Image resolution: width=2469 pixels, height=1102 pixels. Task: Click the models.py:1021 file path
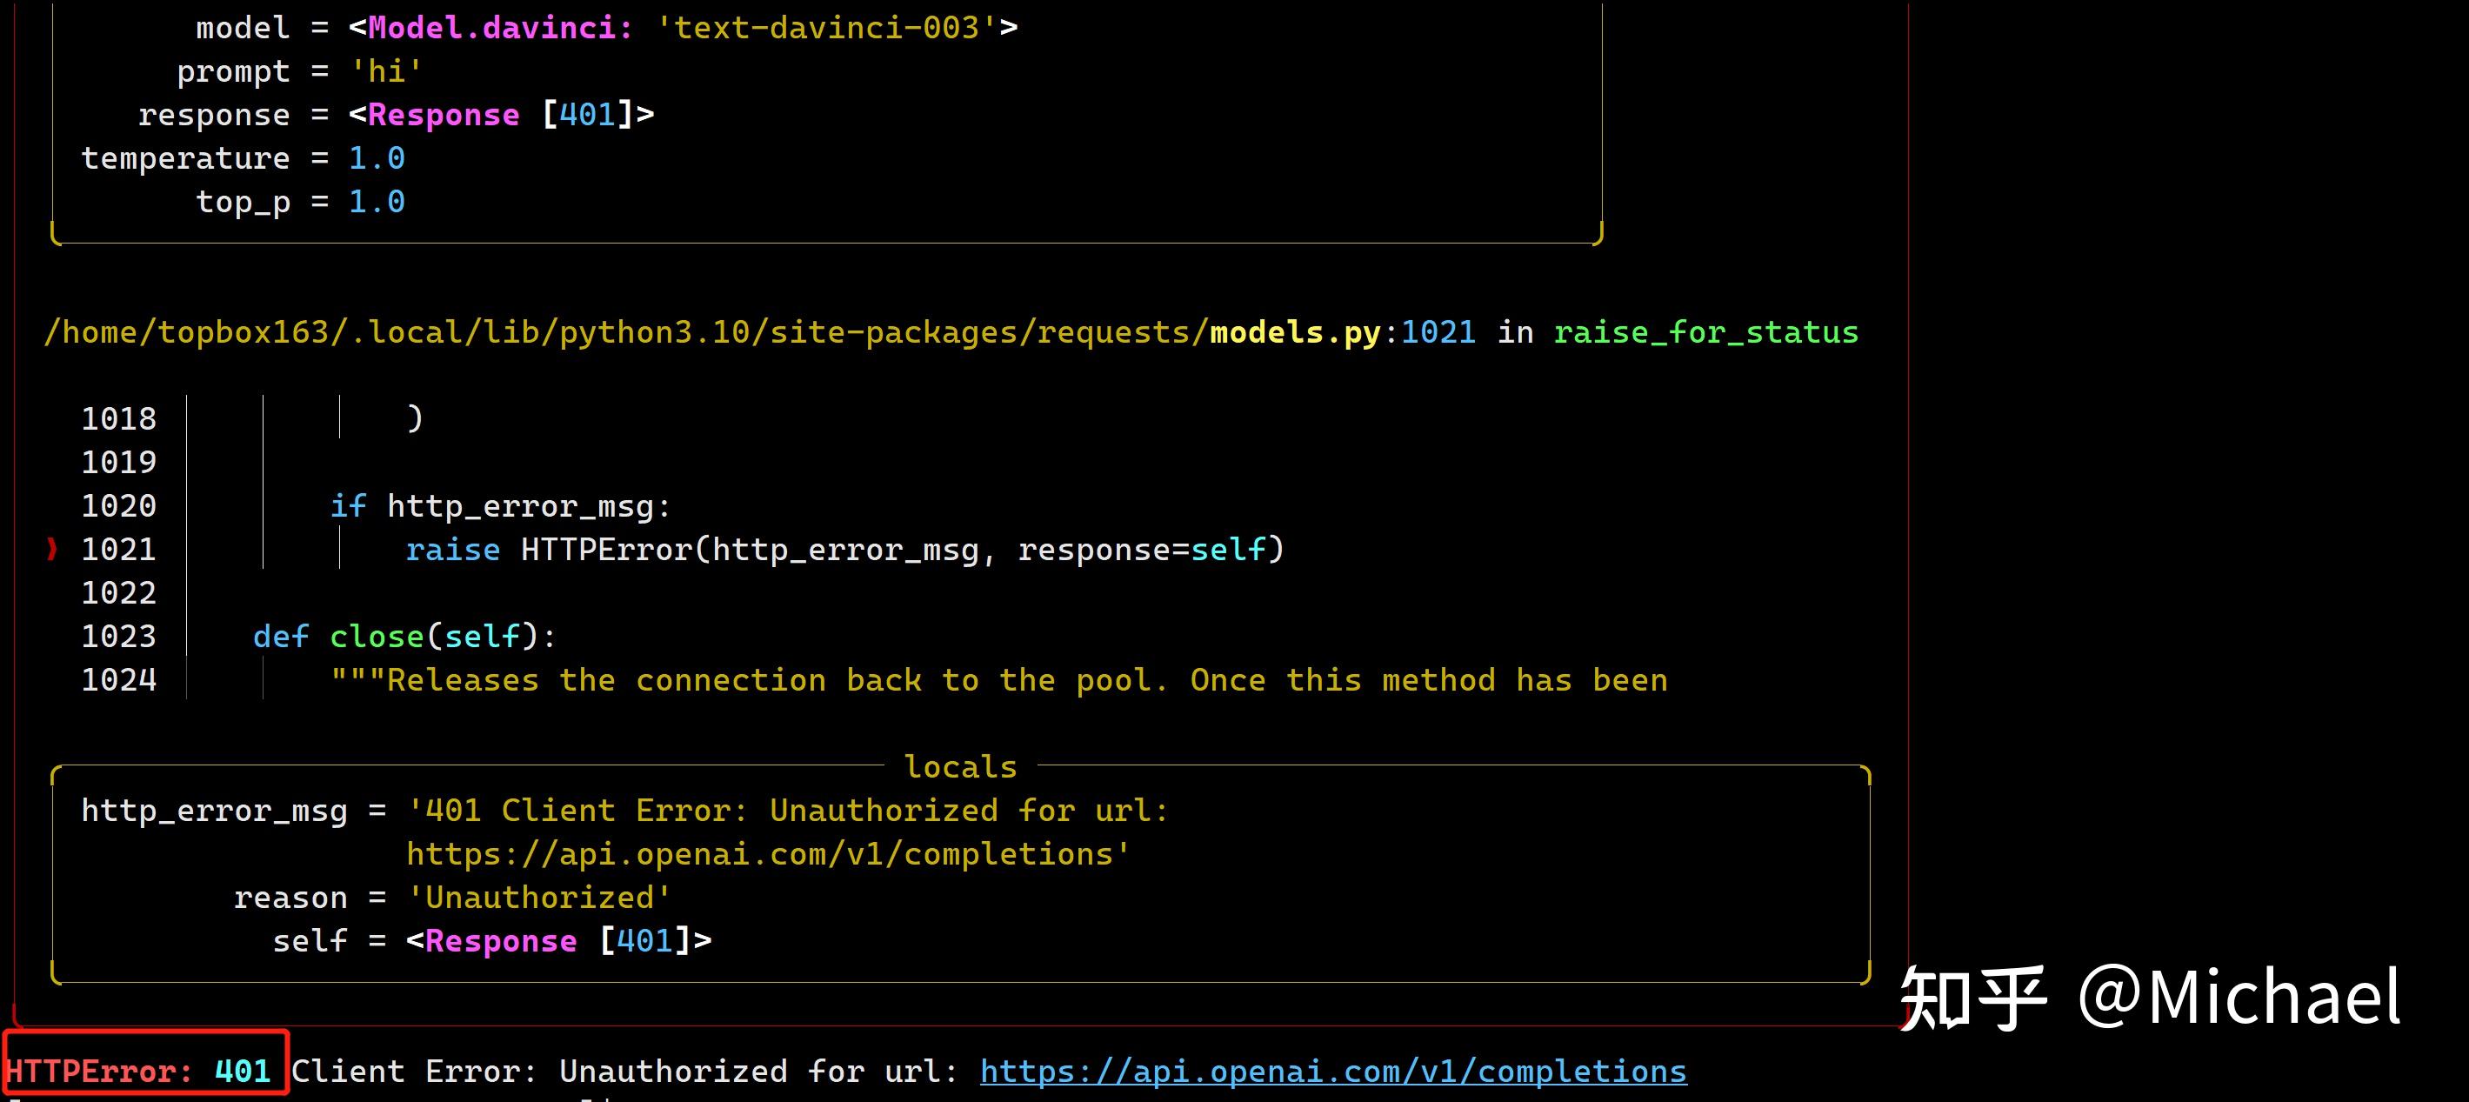pos(1342,332)
